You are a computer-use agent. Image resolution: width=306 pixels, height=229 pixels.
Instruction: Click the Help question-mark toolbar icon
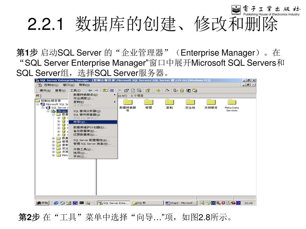coord(148,91)
